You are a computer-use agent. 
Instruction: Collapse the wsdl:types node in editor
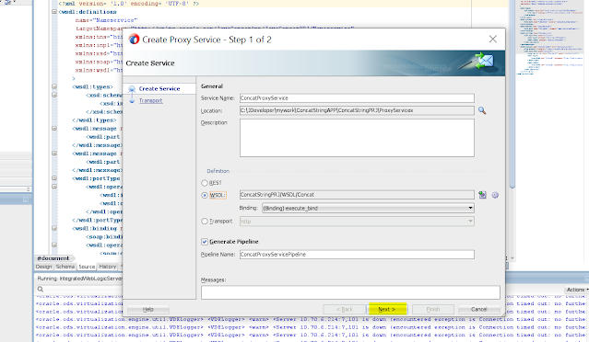pyautogui.click(x=54, y=86)
